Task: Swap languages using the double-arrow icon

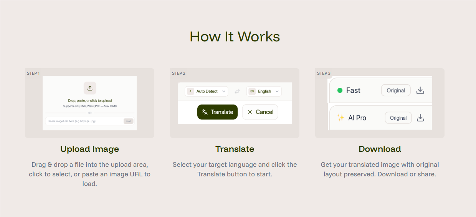Action: pyautogui.click(x=237, y=91)
